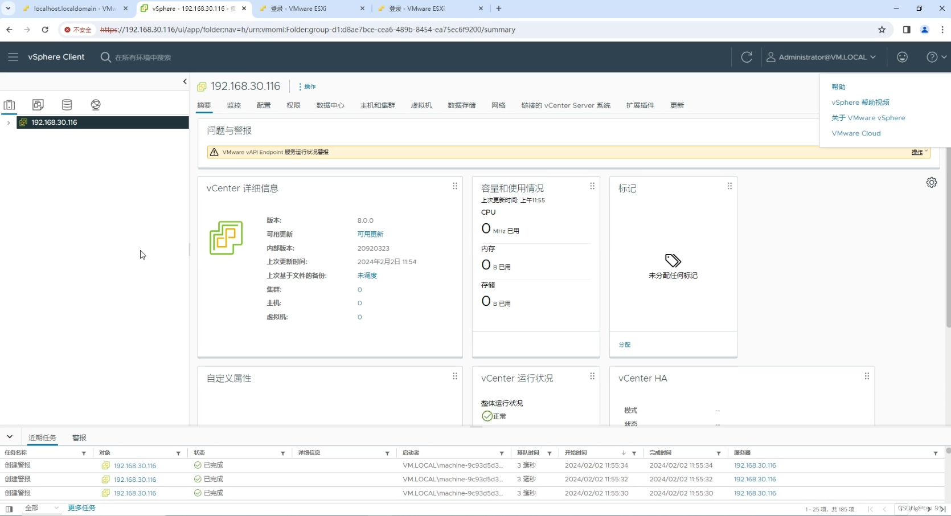Filter the 对象 column
951x516 pixels.
[x=178, y=453]
